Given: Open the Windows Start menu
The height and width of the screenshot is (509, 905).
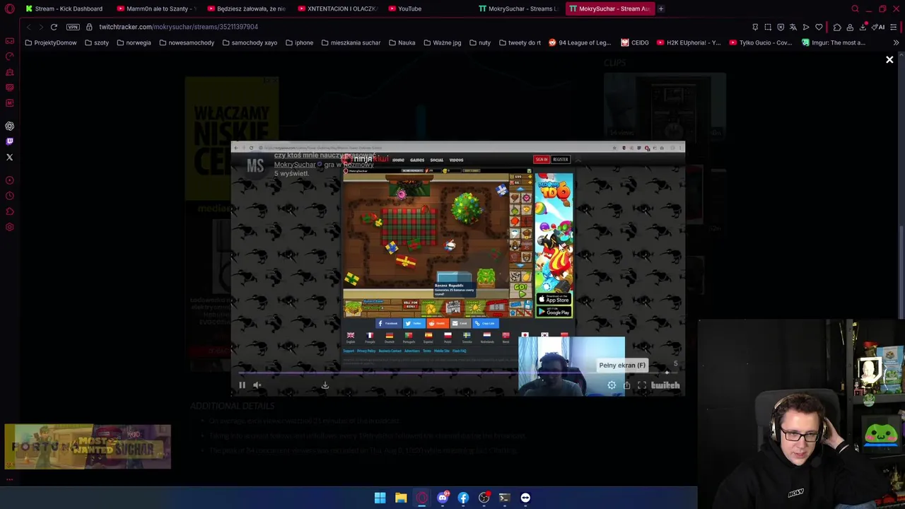Looking at the screenshot, I should [x=380, y=498].
